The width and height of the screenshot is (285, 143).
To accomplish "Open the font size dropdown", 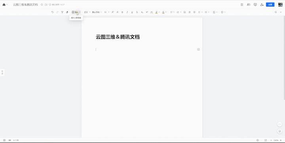I will click(x=107, y=12).
